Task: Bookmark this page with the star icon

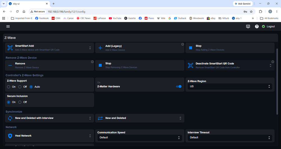Action: 251,12
